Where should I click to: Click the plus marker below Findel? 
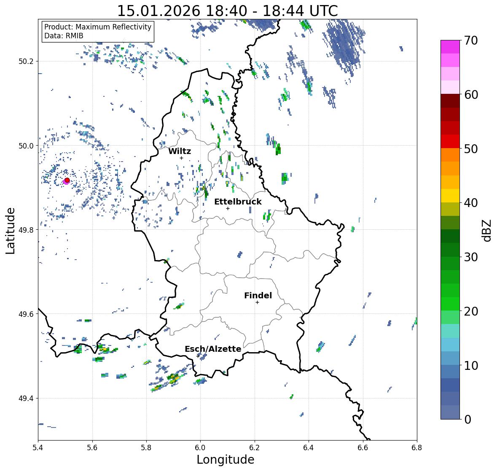coord(257,303)
